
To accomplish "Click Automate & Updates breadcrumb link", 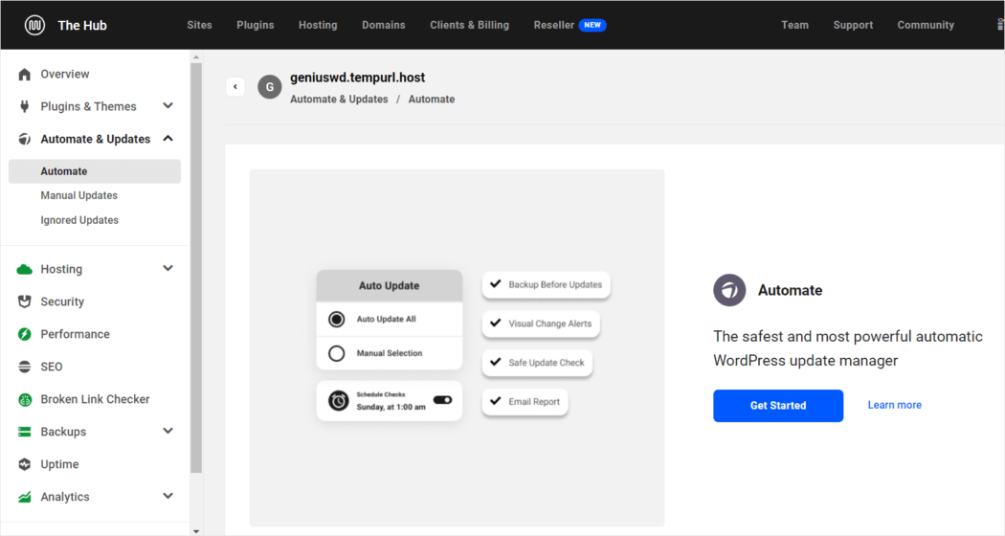I will 339,100.
